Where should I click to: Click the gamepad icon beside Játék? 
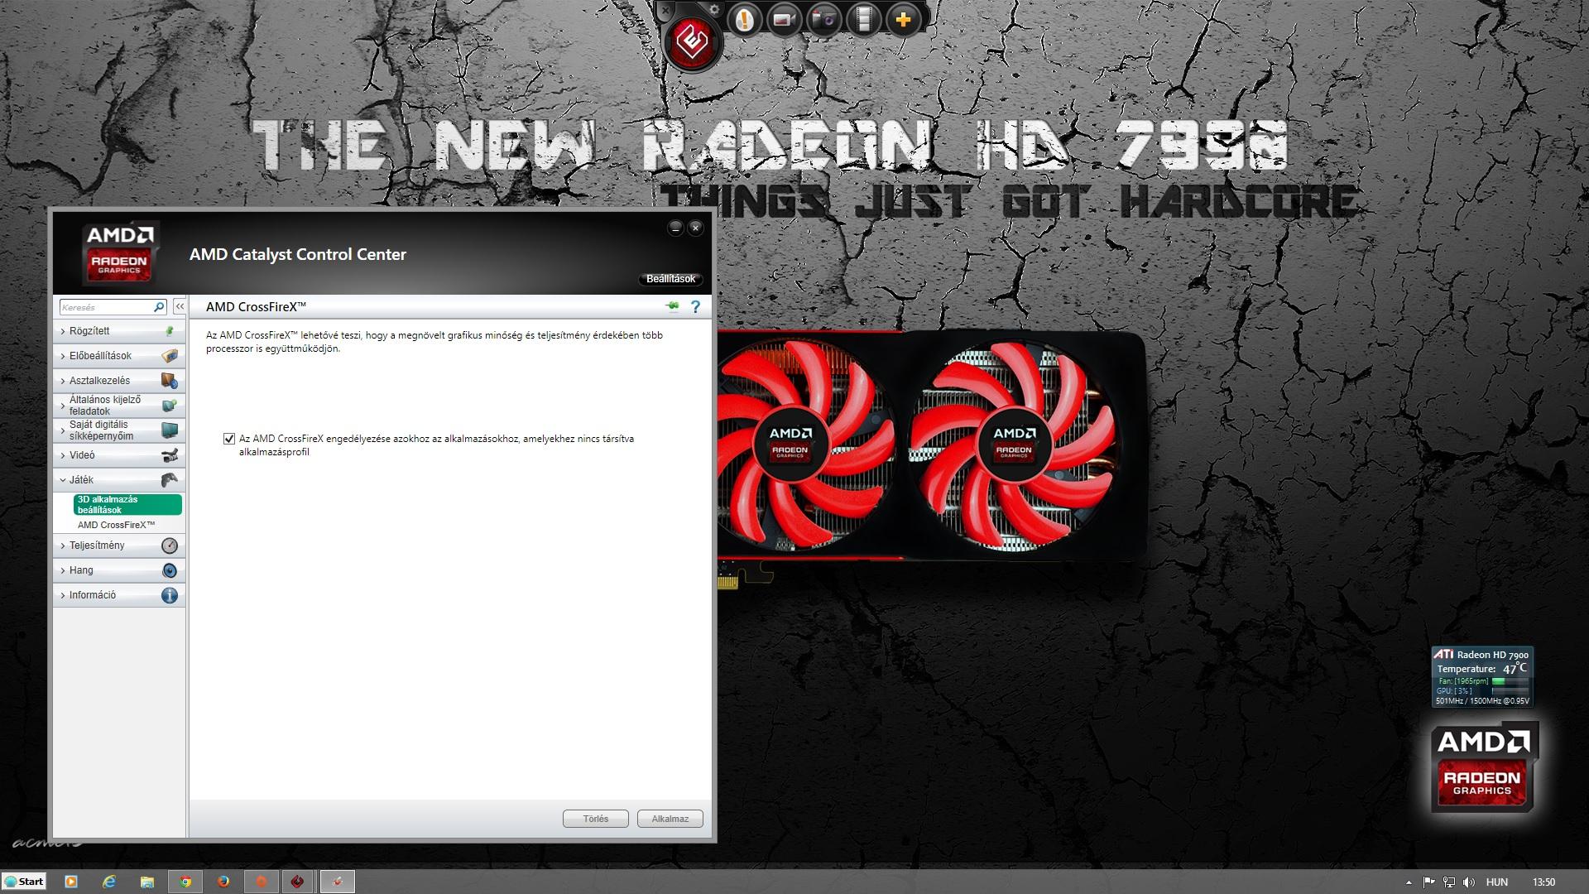[170, 480]
